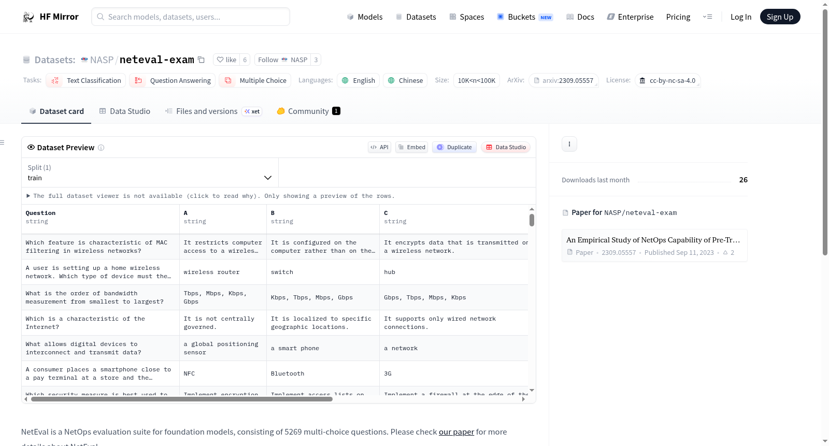Click the paper icon beside 'Paper for'
This screenshot has width=829, height=446.
tap(565, 213)
